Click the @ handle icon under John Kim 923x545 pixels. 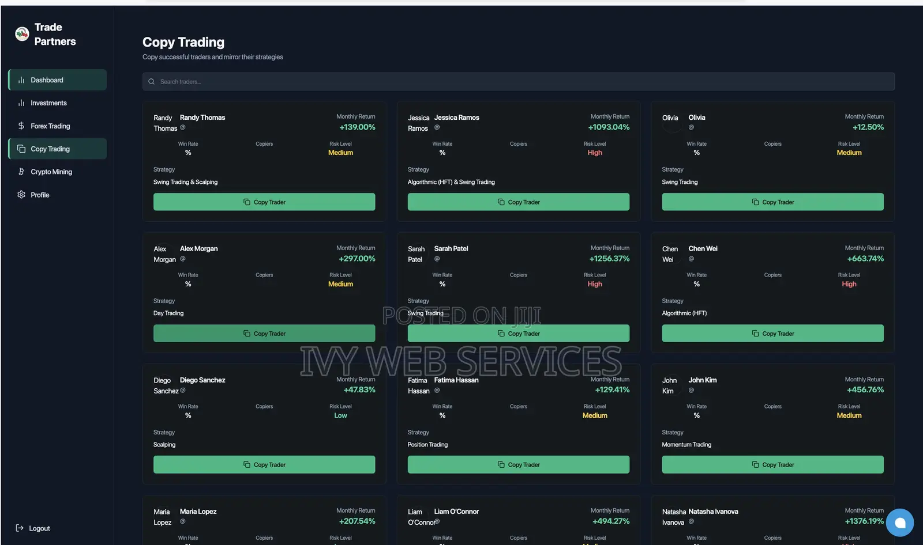tap(691, 390)
